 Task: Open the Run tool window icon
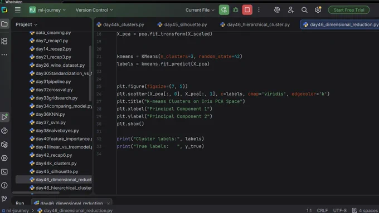click(x=4, y=117)
